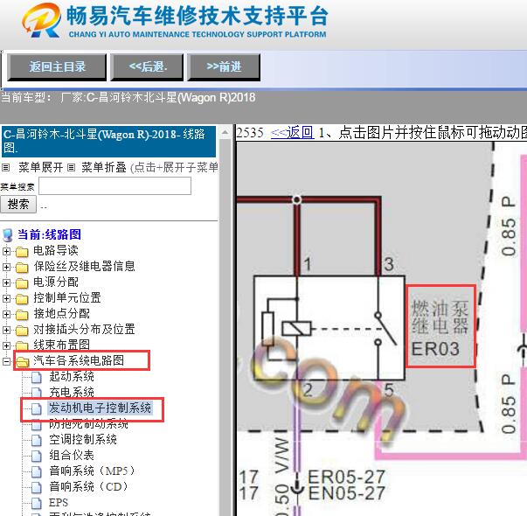Expand the 线束布置图 tree node
The width and height of the screenshot is (527, 516).
click(x=6, y=345)
